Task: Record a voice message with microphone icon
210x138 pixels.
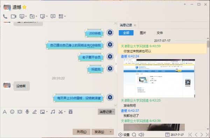Action: click(27, 112)
